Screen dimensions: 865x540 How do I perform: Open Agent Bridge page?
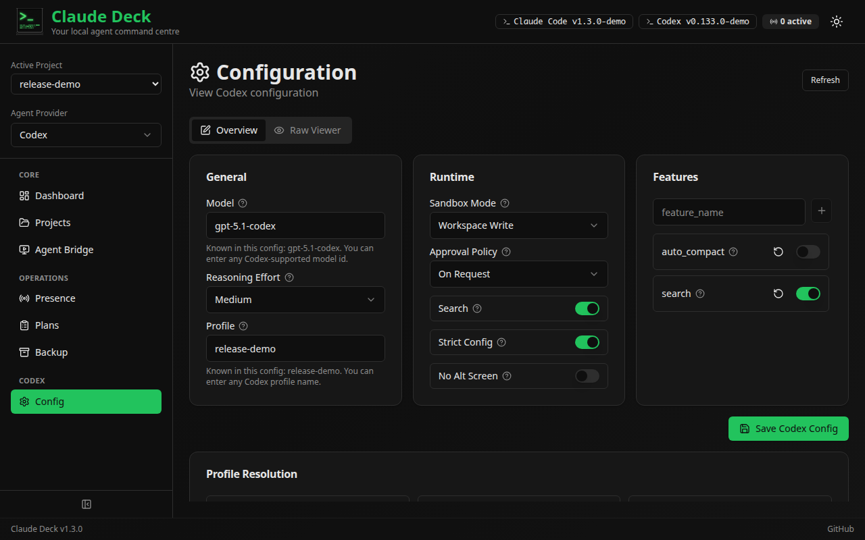point(86,250)
